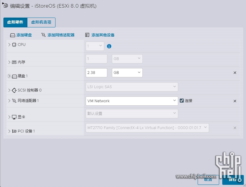Click the SCSI 控制器 0 label text
The height and width of the screenshot is (187, 246).
30,90
